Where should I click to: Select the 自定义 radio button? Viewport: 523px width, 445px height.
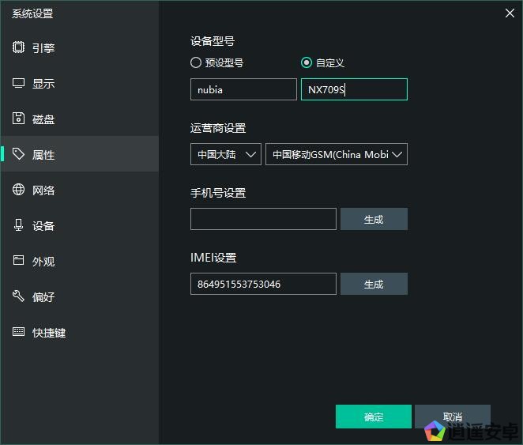click(x=307, y=62)
